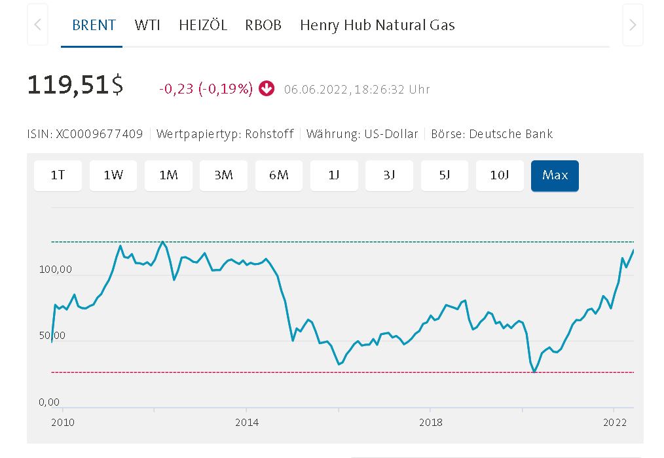Open Henry Hub Natural Gas tab
Viewport: 664px width, 458px height.
coord(377,26)
